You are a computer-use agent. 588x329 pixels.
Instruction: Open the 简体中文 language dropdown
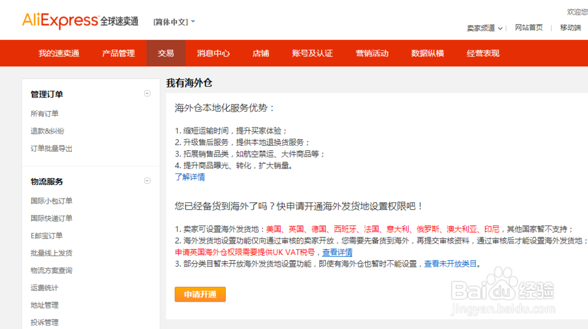pos(174,22)
